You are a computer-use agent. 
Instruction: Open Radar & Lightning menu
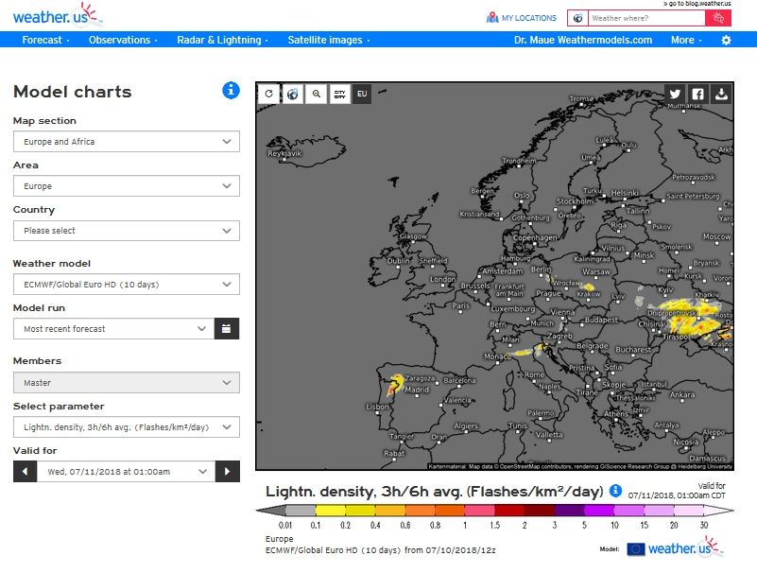tap(222, 40)
